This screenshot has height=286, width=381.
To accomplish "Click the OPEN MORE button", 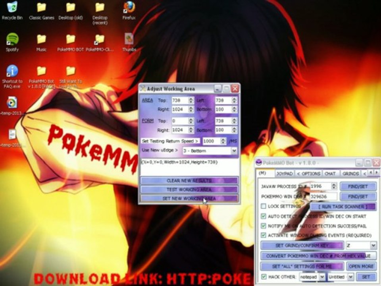I will point(361,266).
